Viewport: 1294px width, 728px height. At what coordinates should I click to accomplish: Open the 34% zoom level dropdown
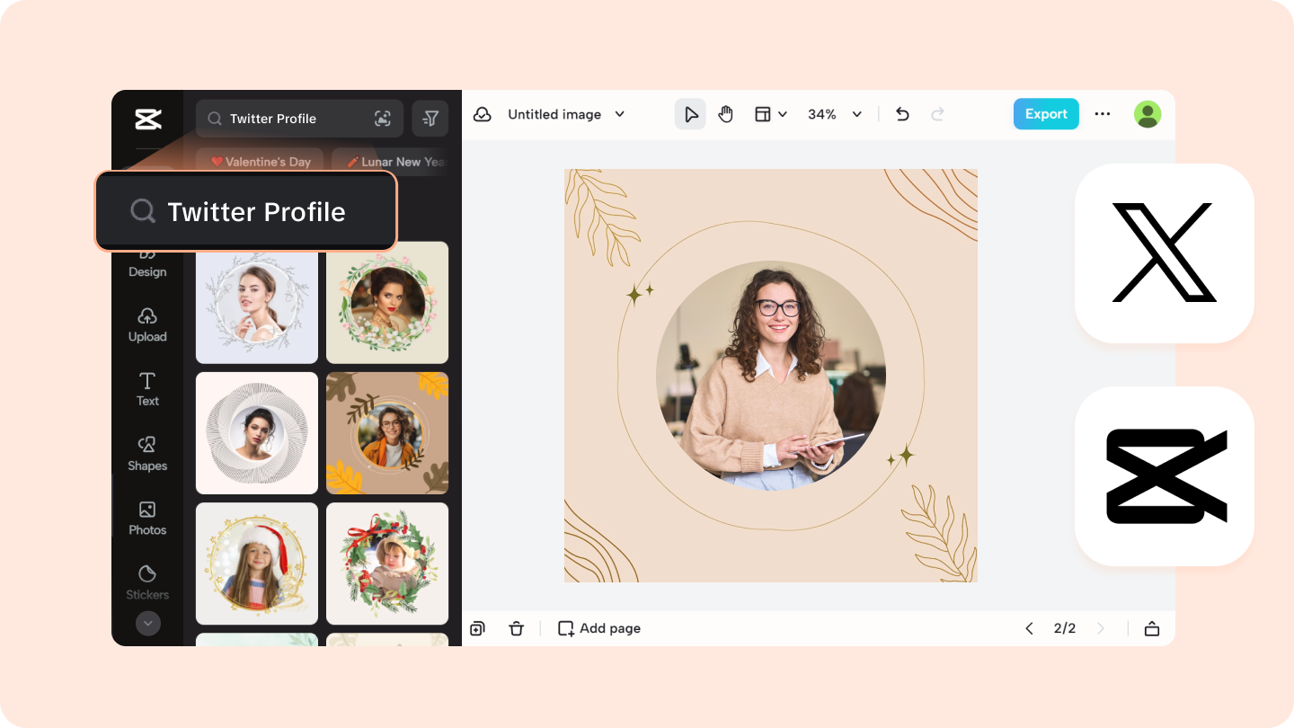(835, 114)
